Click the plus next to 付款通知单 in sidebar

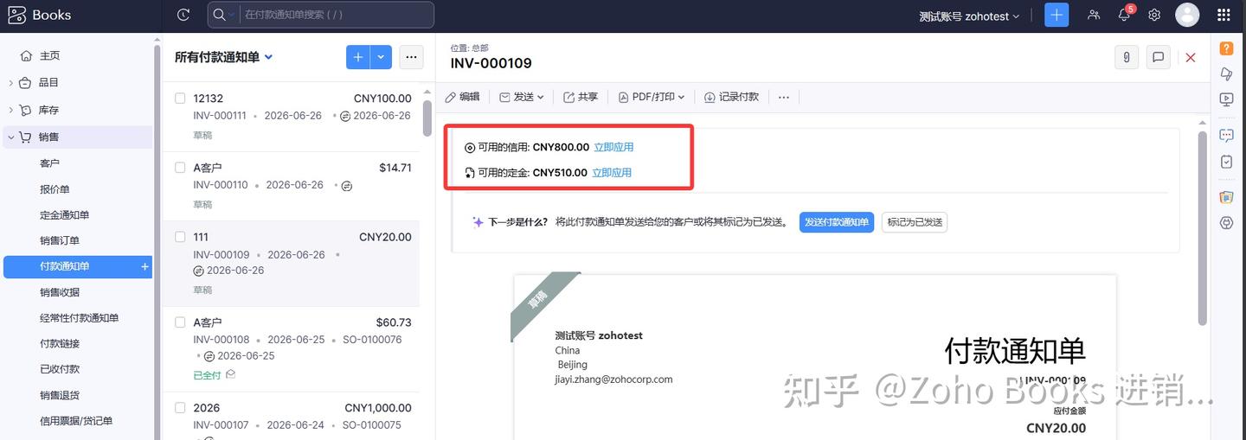(x=145, y=267)
